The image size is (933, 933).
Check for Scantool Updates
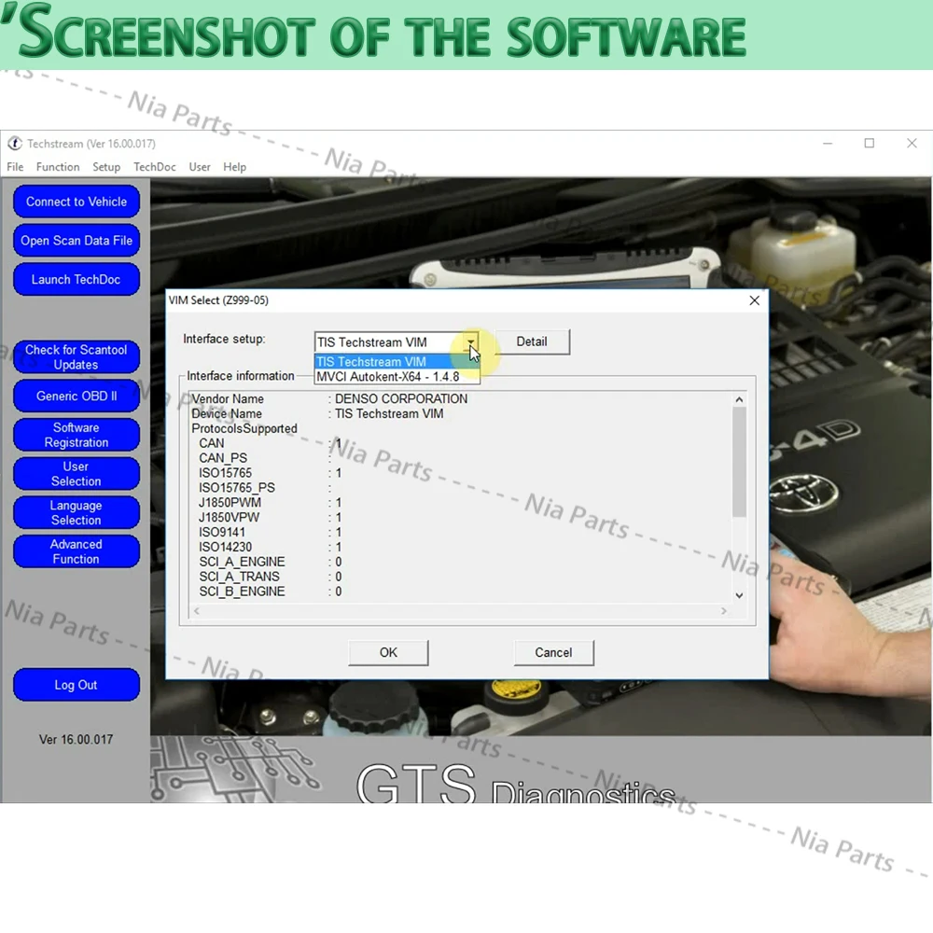[x=77, y=357]
